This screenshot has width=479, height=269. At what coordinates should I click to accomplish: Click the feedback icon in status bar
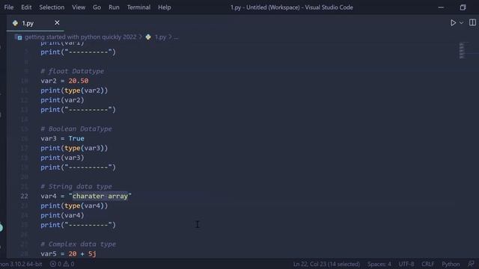tap(471, 264)
